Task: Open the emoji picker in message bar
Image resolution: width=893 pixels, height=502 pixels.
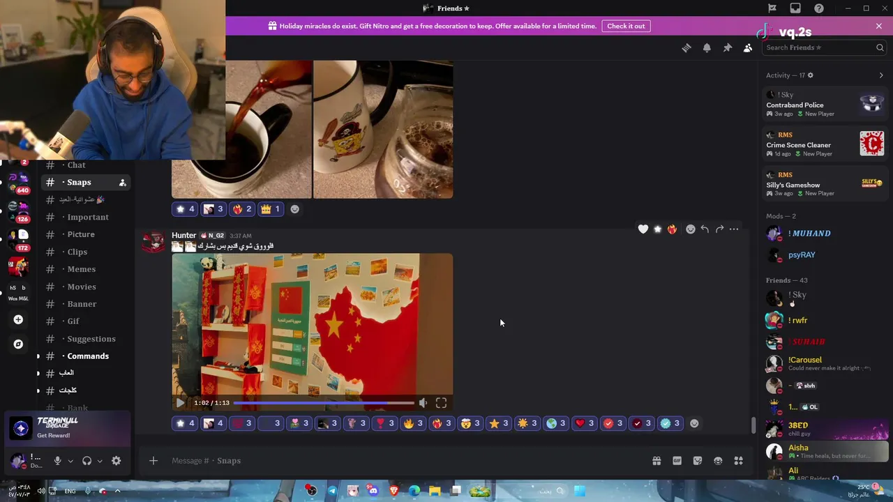Action: tap(718, 461)
